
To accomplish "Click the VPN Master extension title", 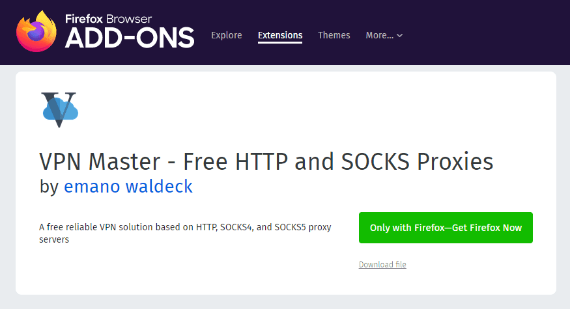I will (266, 161).
